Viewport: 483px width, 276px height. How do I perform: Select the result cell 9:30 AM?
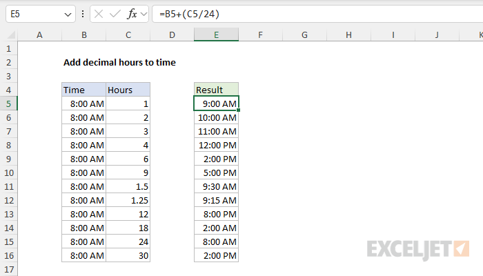click(x=216, y=186)
